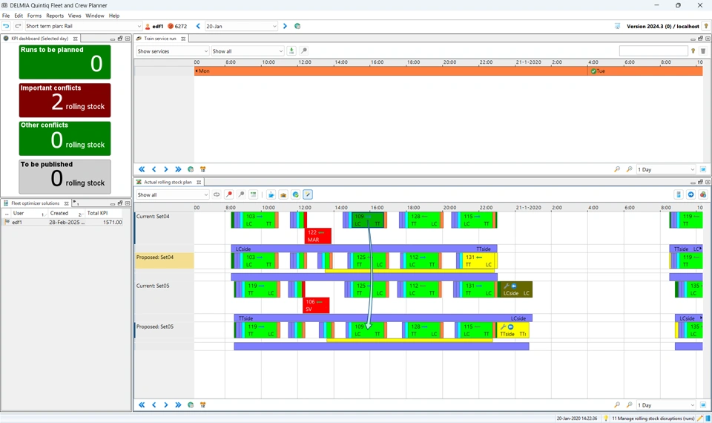This screenshot has width=712, height=423.
Task: Open the 20-Jan date dropdown
Action: (241, 27)
